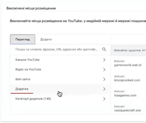Expand the Додатки chevron arrow
Screen dimensions: 146x123
(104, 89)
